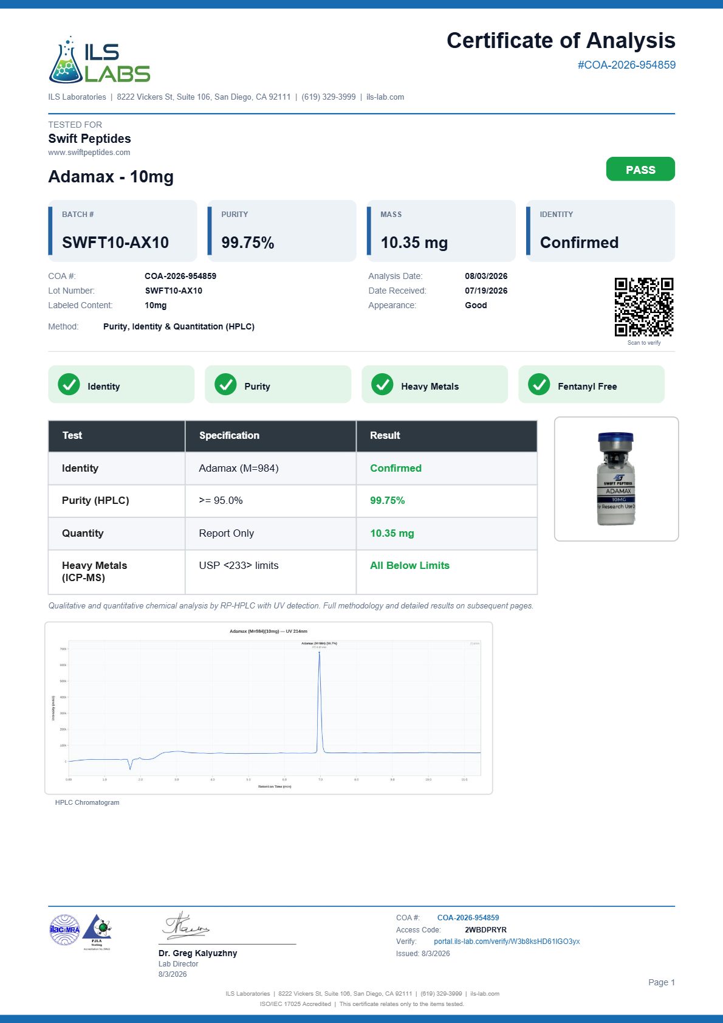Click the PJLA Testing accreditation logo
The width and height of the screenshot is (723, 1023).
point(97,932)
